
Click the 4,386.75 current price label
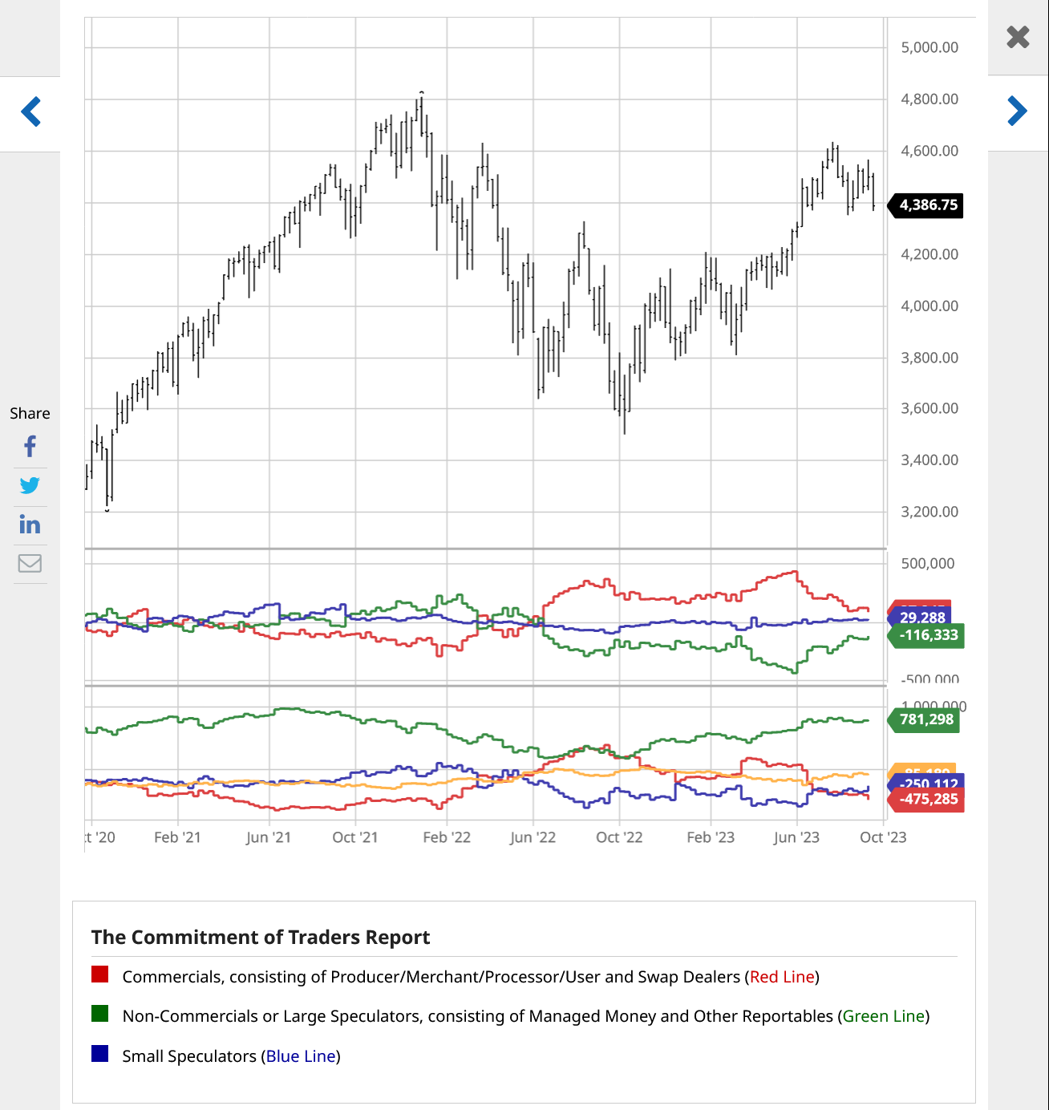click(927, 205)
